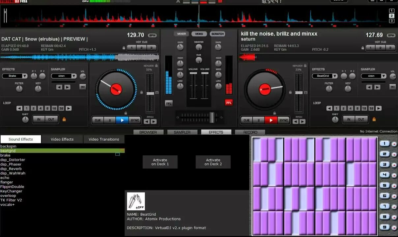Viewport: 398px width, 237px height.
Task: Set left deck loop IN point
Action: point(39,119)
